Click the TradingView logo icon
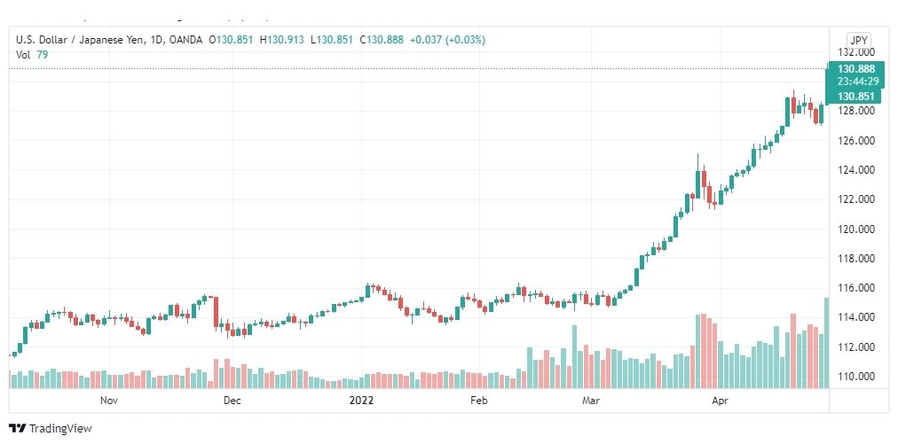The width and height of the screenshot is (898, 444). pos(18,428)
